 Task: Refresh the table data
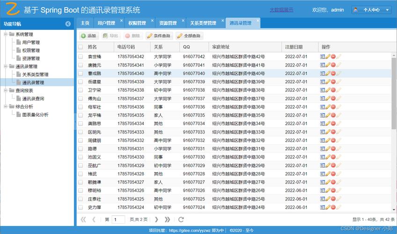point(181,219)
